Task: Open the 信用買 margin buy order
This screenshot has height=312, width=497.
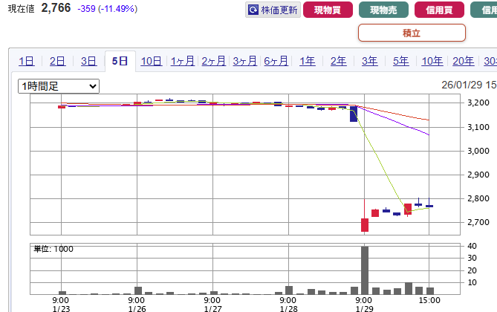Action: pos(440,10)
